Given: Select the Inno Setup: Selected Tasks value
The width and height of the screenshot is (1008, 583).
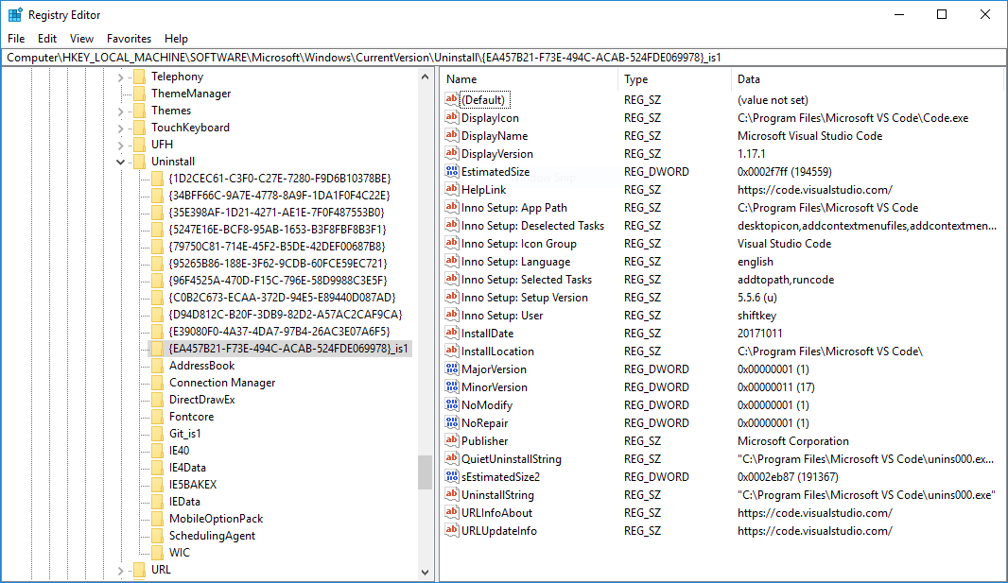Looking at the screenshot, I should [527, 280].
